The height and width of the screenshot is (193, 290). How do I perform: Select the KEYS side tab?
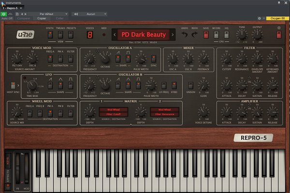pos(8,161)
